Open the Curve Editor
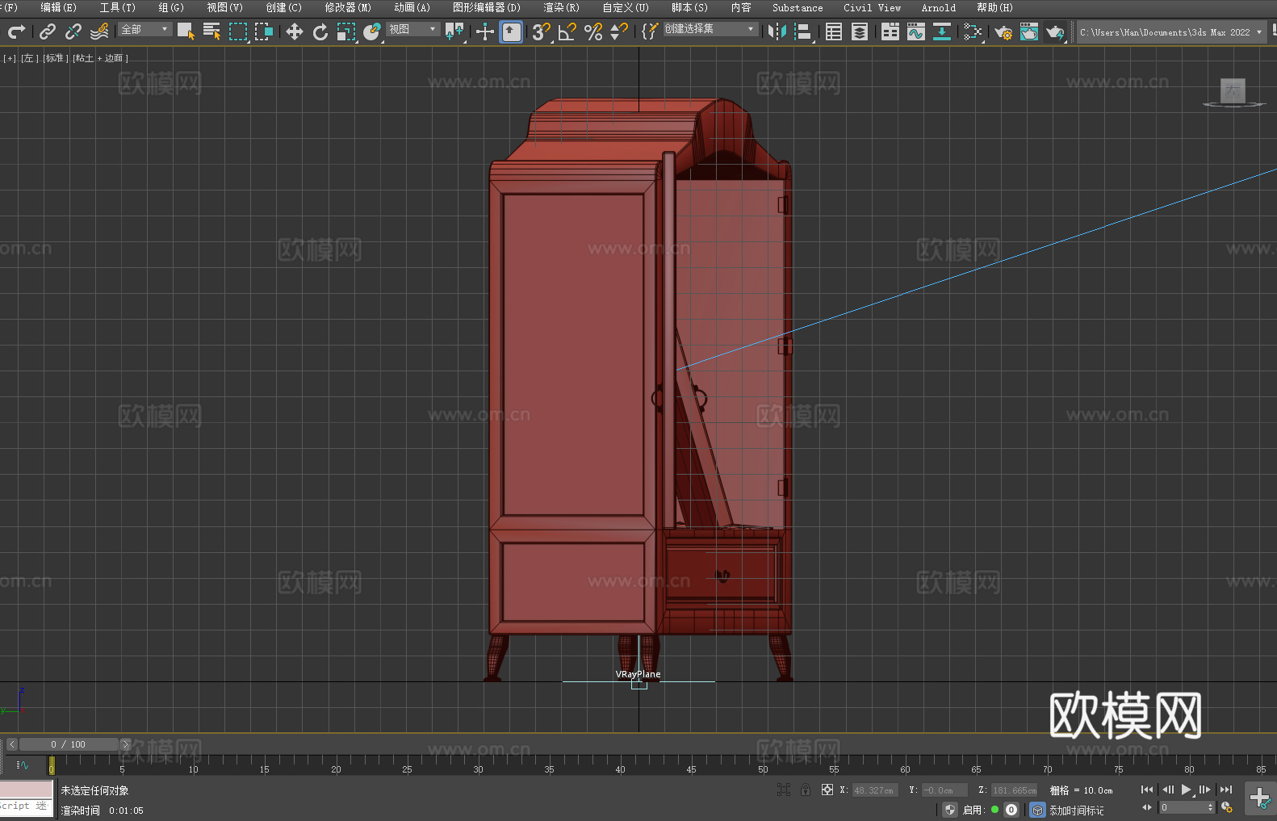1277x821 pixels. 916,31
